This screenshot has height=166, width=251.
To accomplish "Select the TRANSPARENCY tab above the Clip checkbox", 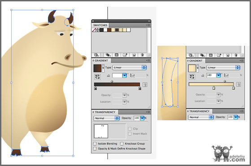I will 105,112.
